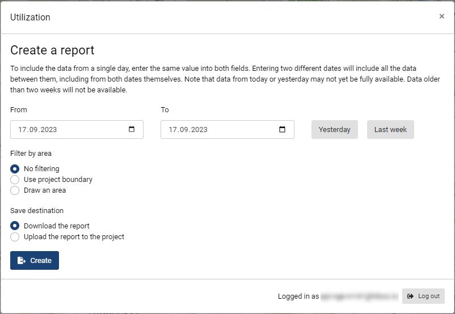455x314 pixels.
Task: Select the Draw an area option
Action: (15, 190)
